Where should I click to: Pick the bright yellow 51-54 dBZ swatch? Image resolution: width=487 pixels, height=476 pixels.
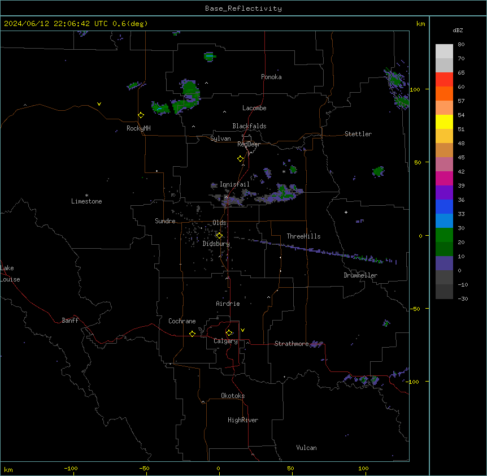click(444, 122)
